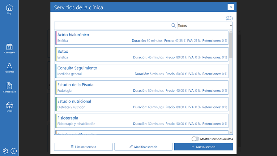Click Precio: 50,00 € on Fisioterapia
Screen dimensions: 277x156
176,124
